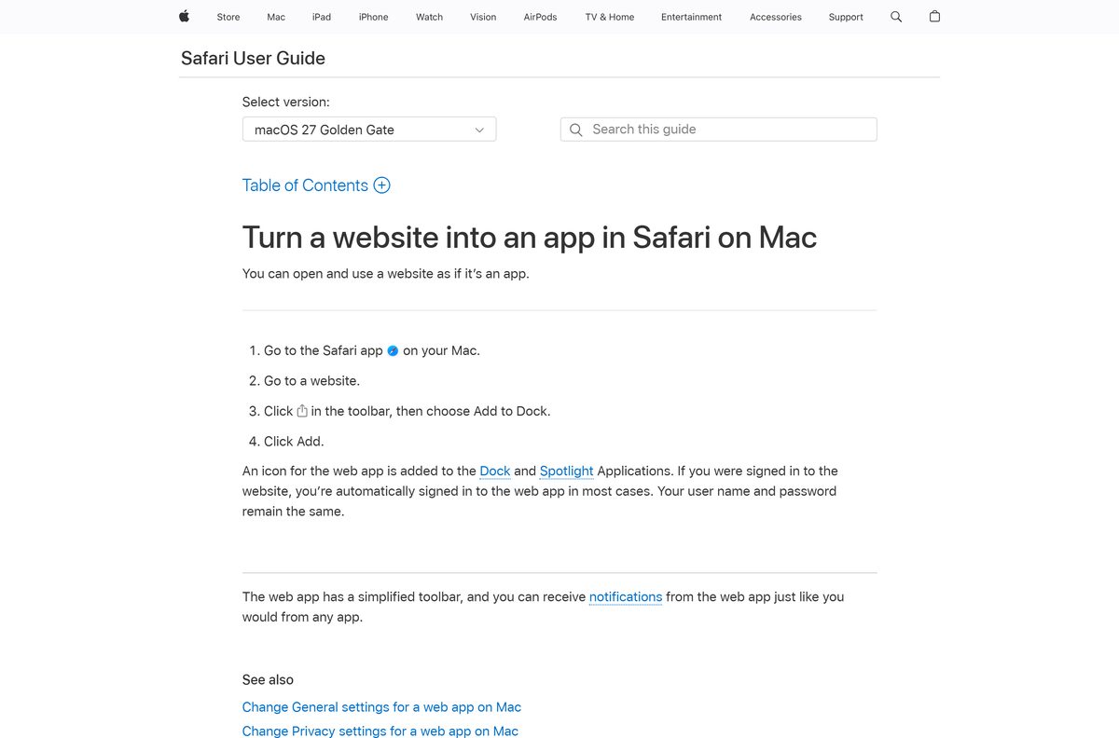Follow the Spotlight link
Screen dimensions: 1119x738
[x=567, y=471]
